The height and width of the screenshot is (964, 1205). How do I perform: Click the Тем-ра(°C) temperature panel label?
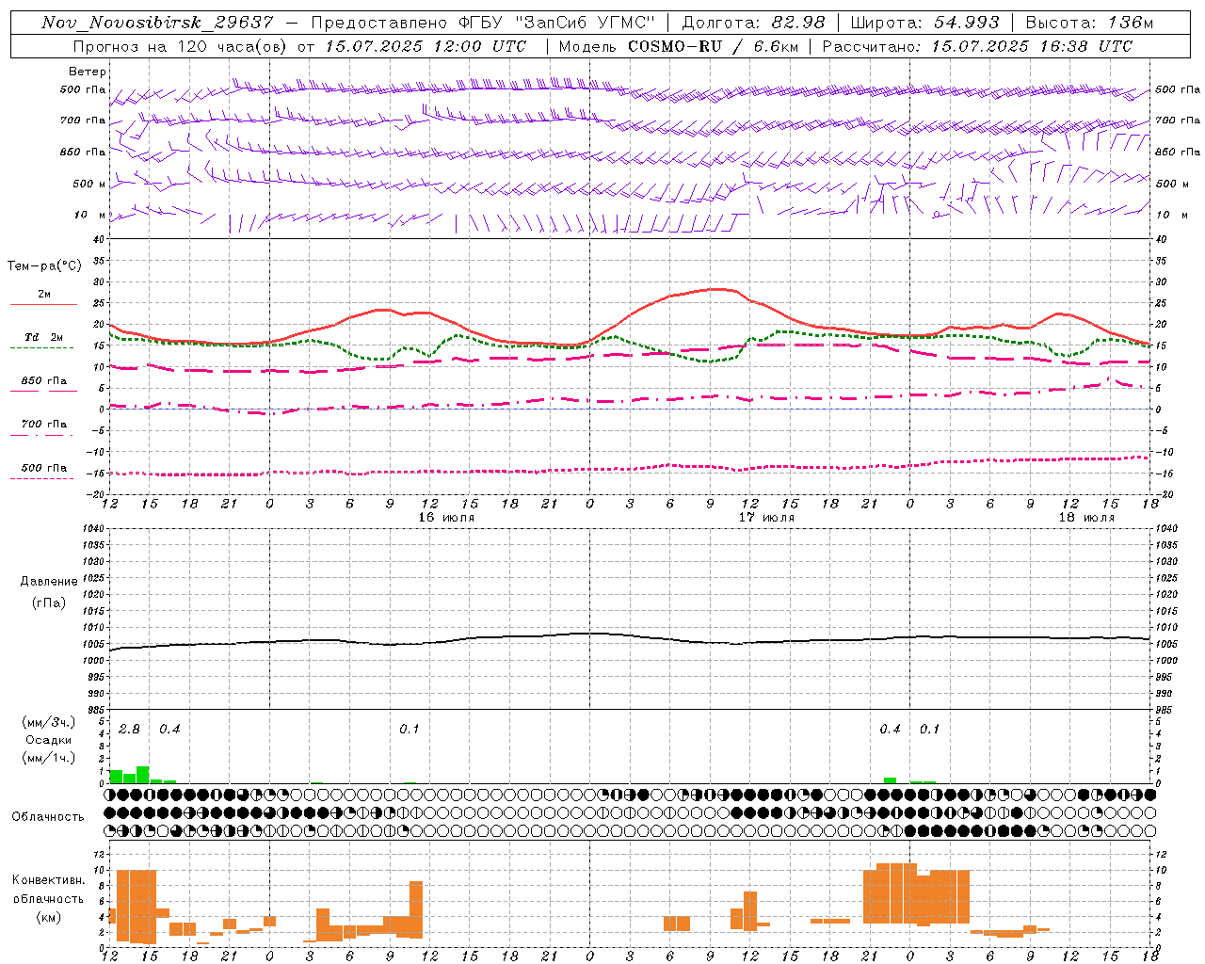point(44,266)
